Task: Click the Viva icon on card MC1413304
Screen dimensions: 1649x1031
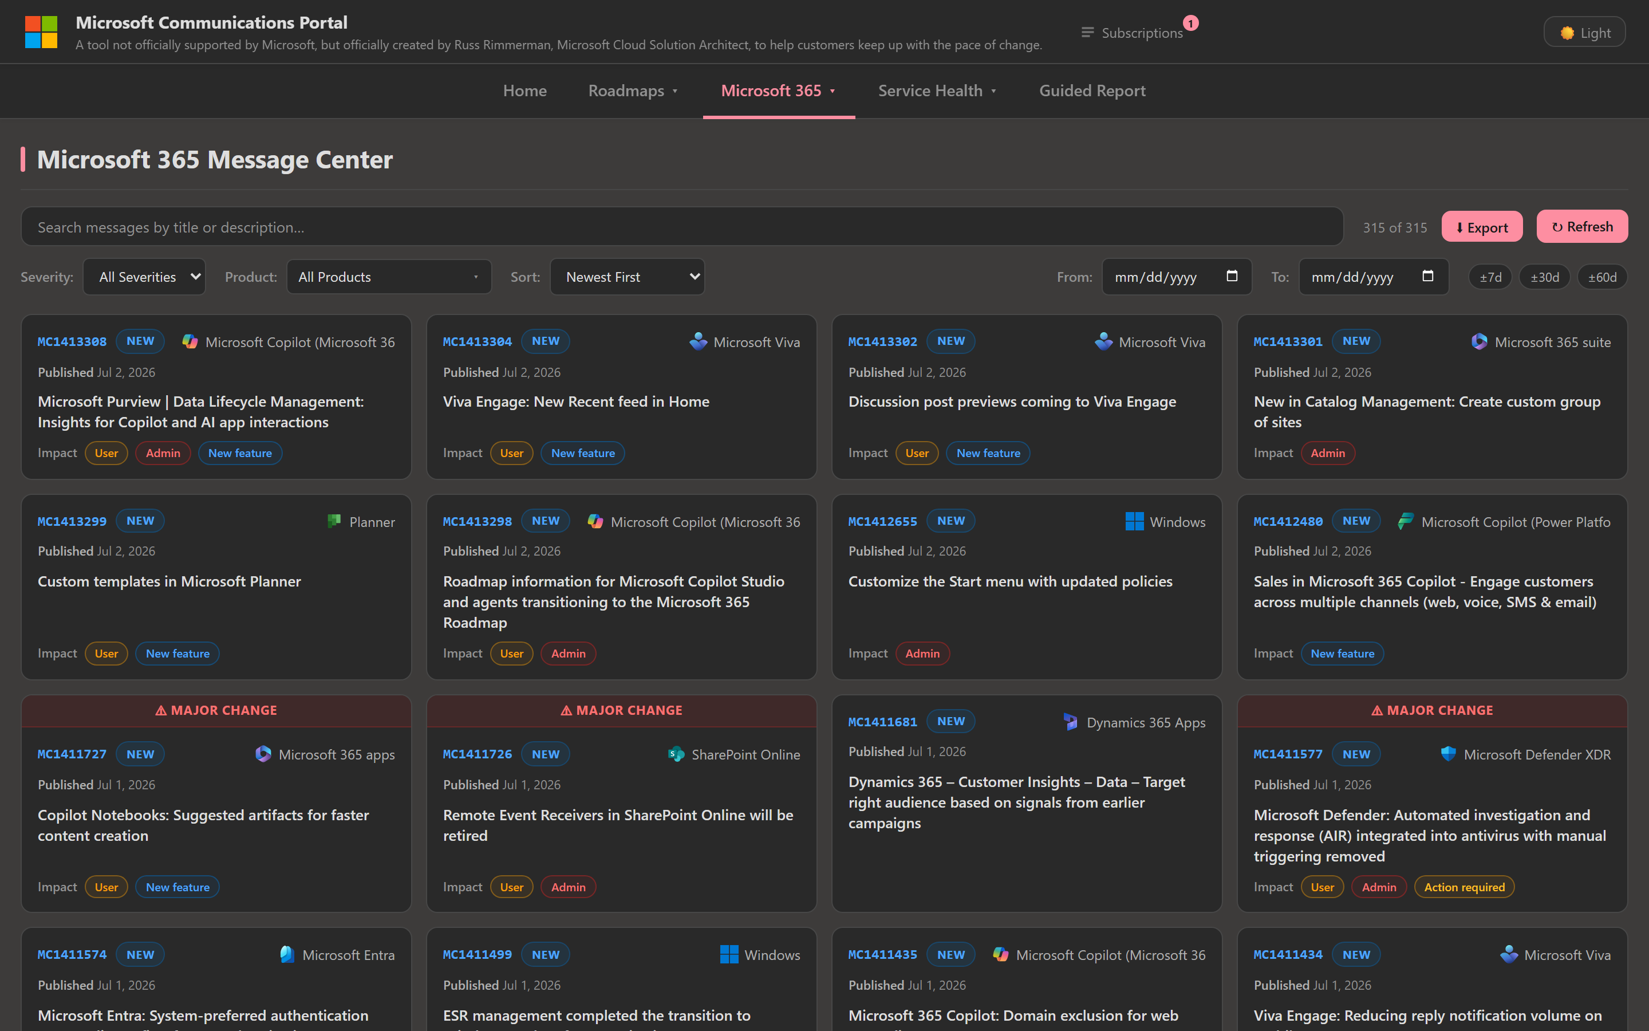Action: 699,341
